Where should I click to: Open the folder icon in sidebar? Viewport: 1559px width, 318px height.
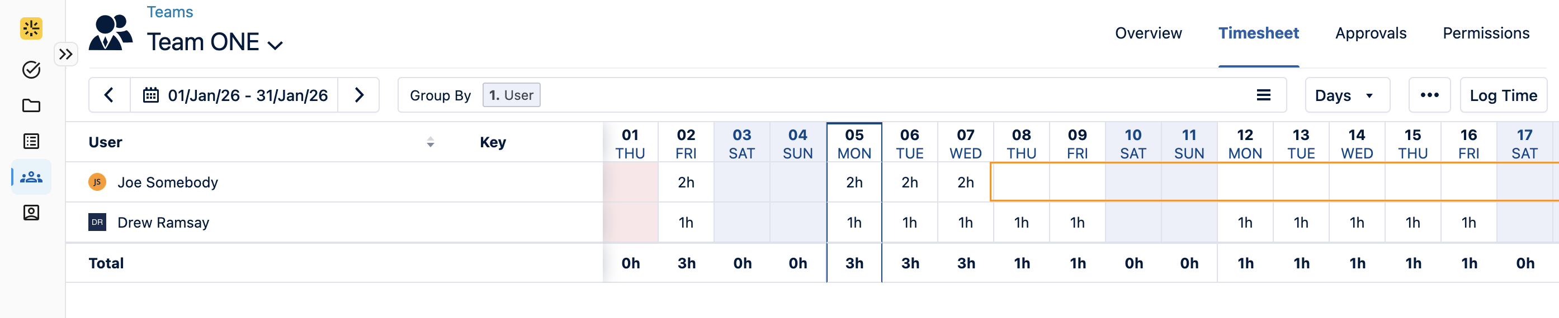[x=31, y=105]
